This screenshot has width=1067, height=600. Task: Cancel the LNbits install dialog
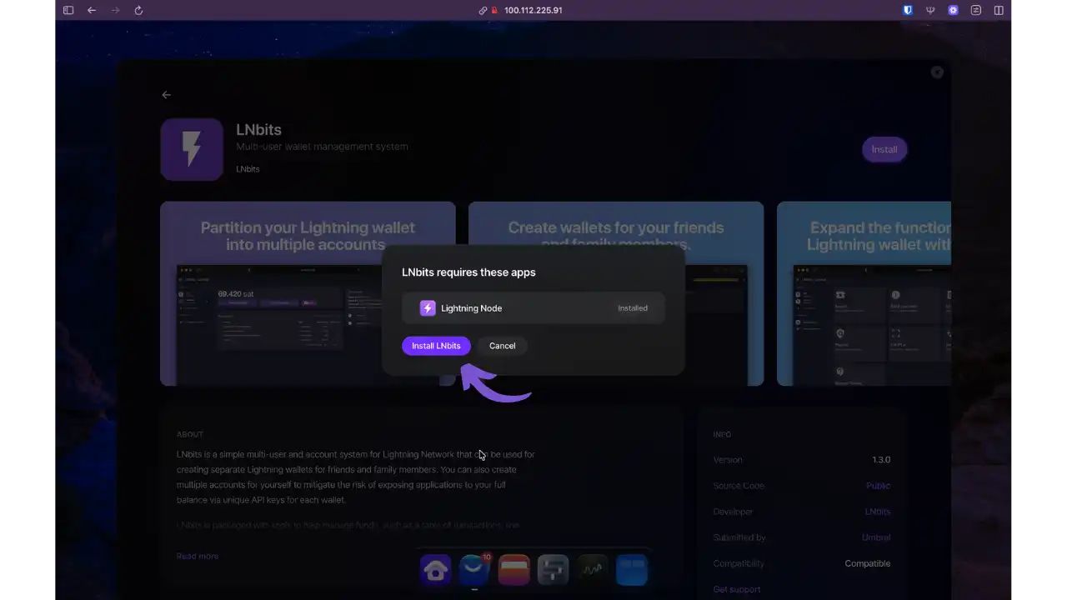[502, 346]
